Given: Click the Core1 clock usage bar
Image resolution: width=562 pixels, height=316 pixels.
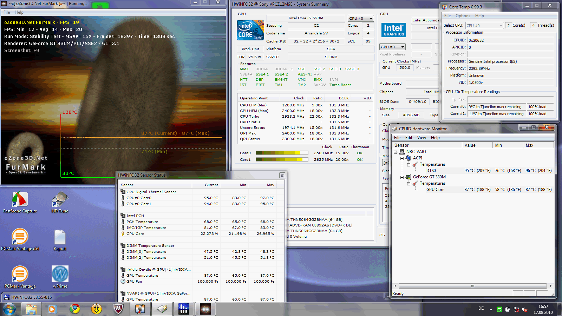Looking at the screenshot, I should coord(282,160).
